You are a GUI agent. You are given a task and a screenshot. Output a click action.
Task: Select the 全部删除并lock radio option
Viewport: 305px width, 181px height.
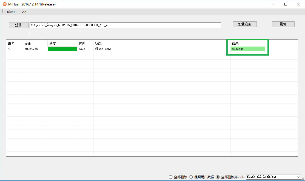[x=217, y=177]
